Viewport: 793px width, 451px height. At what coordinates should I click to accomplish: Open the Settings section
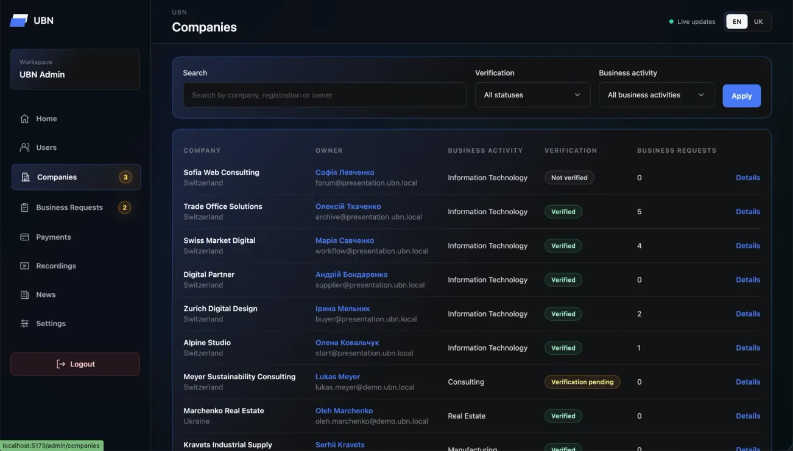coord(76,323)
